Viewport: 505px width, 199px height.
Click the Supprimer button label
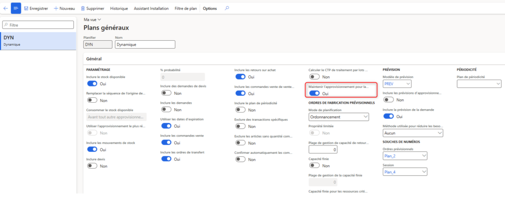tap(95, 8)
